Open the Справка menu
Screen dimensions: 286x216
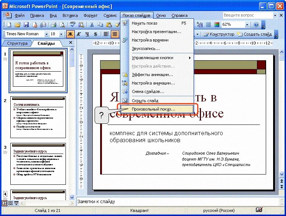pyautogui.click(x=180, y=16)
